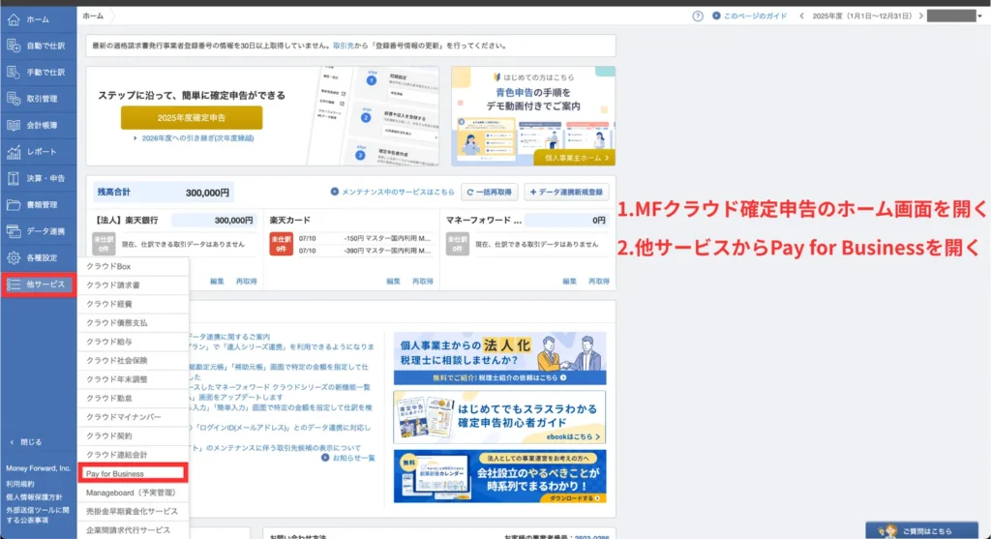Select クラウド給与 menu entry

coord(109,342)
